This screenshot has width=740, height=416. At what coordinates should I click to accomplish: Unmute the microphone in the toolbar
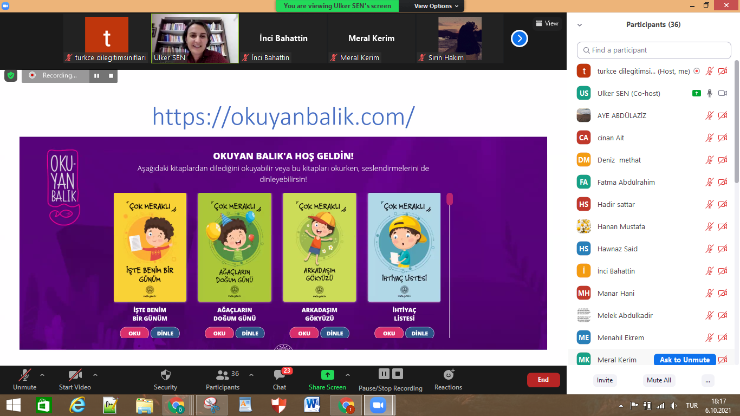click(x=24, y=375)
